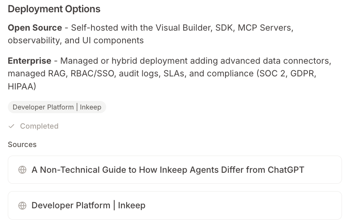Open the Developer Platform | Inkeep citation chip
This screenshot has width=351, height=223.
pyautogui.click(x=57, y=107)
